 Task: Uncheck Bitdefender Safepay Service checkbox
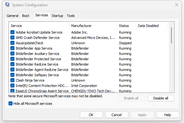(x=13, y=75)
